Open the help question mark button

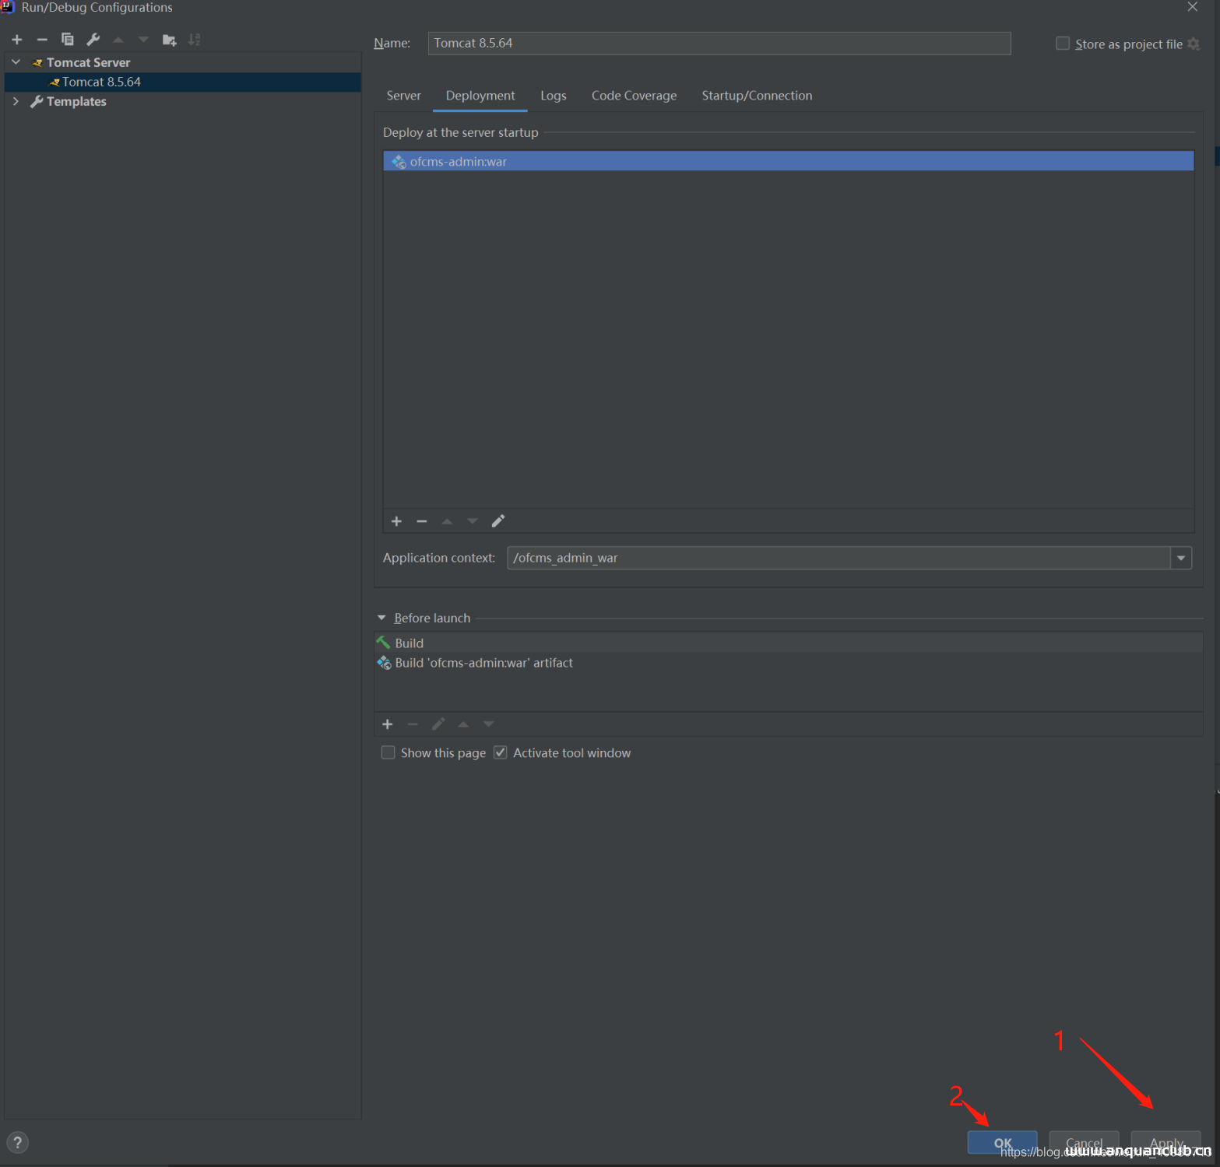17,1142
